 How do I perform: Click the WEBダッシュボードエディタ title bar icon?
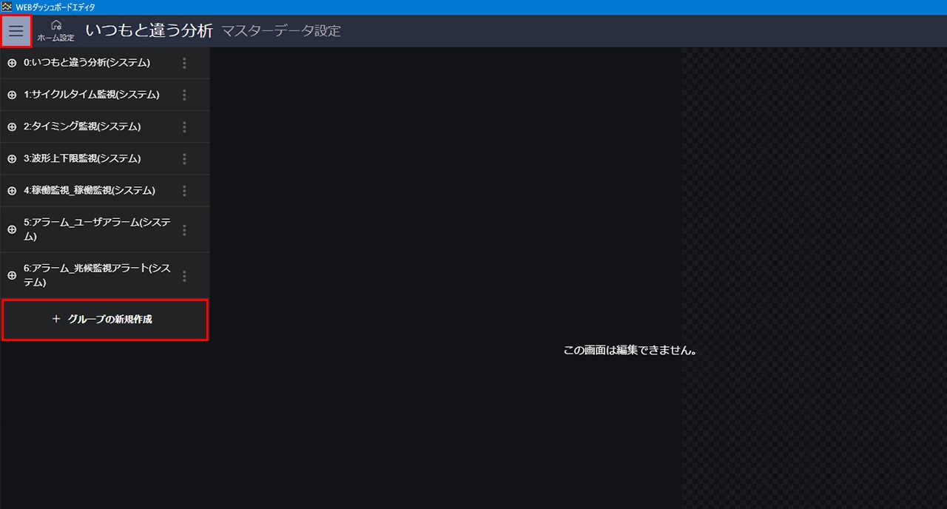pos(7,7)
